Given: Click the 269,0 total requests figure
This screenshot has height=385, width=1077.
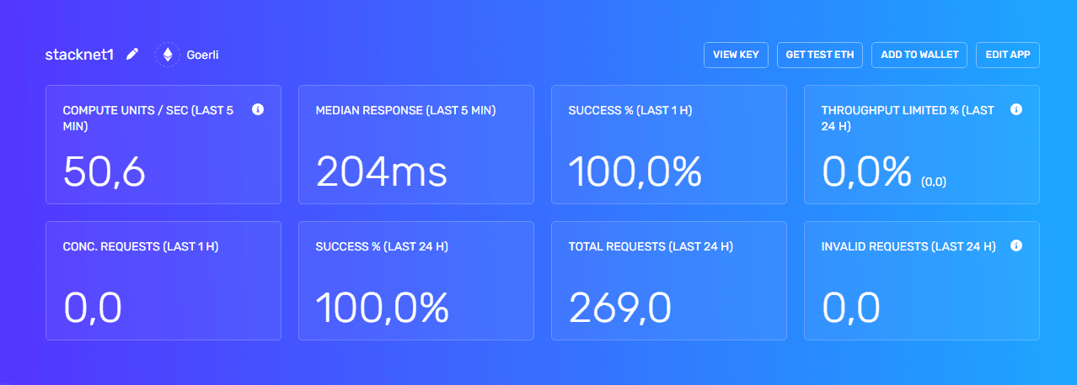Looking at the screenshot, I should tap(620, 309).
